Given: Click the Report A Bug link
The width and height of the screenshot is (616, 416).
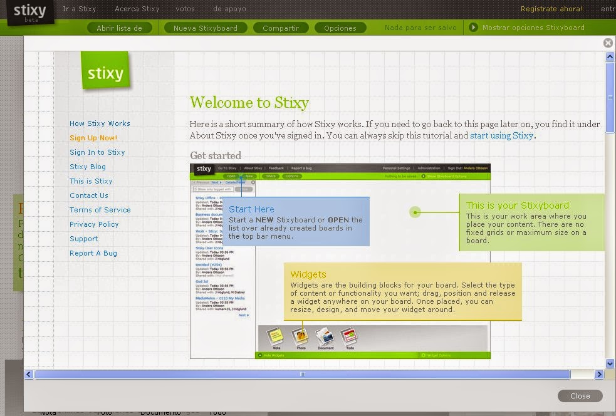Looking at the screenshot, I should pos(93,253).
